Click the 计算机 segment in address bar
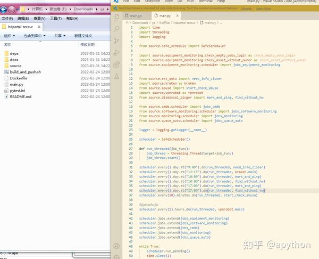The height and width of the screenshot is (259, 319). [x=37, y=9]
